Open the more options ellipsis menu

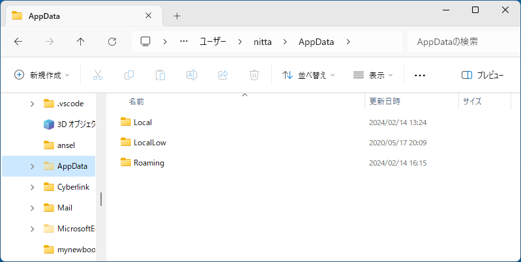pos(420,75)
